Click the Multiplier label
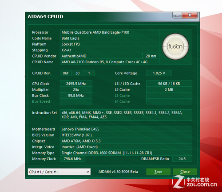The width and height of the screenshot is (222, 192). 40,90
